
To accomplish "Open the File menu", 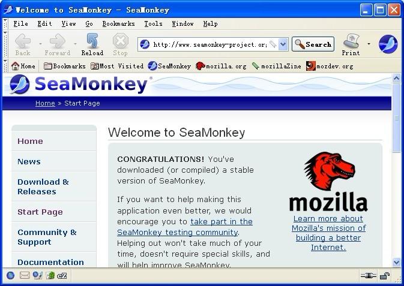I will 20,23.
